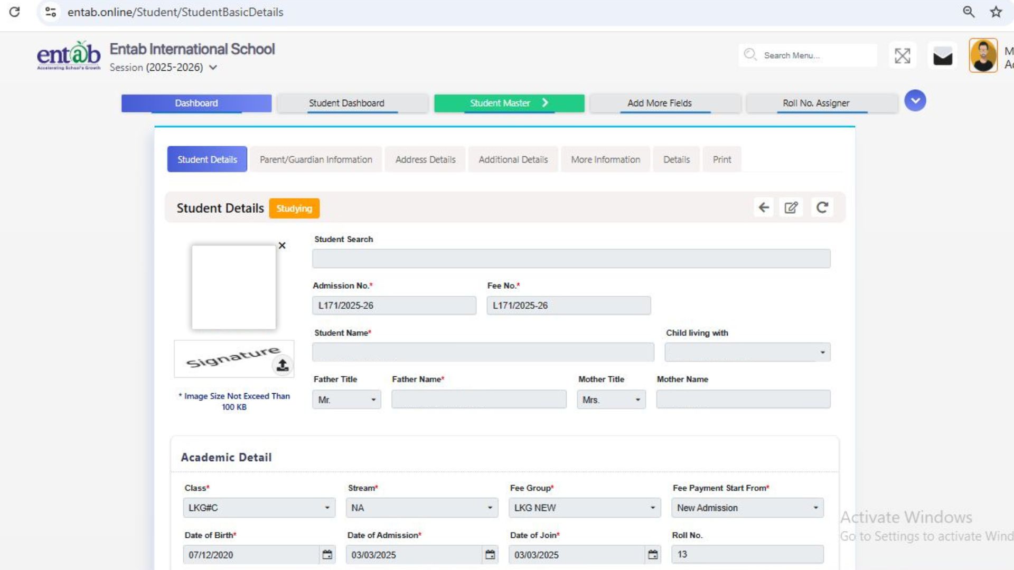The height and width of the screenshot is (570, 1014).
Task: Open Date of Admission calendar picker
Action: point(490,555)
